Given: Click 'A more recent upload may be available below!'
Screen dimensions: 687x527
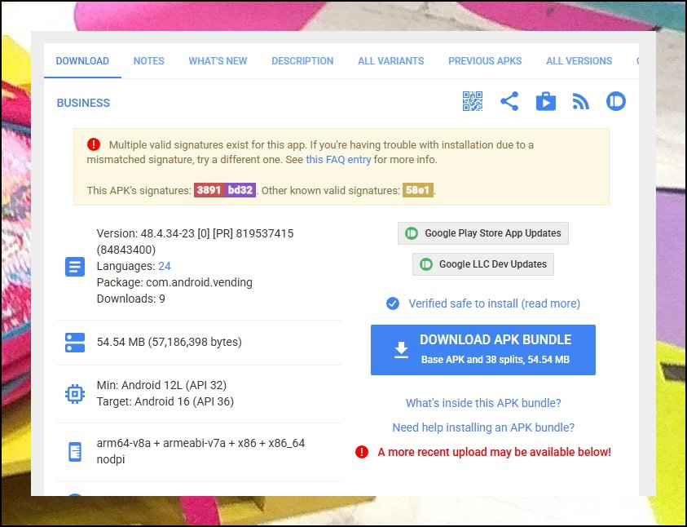Looking at the screenshot, I should tap(494, 452).
